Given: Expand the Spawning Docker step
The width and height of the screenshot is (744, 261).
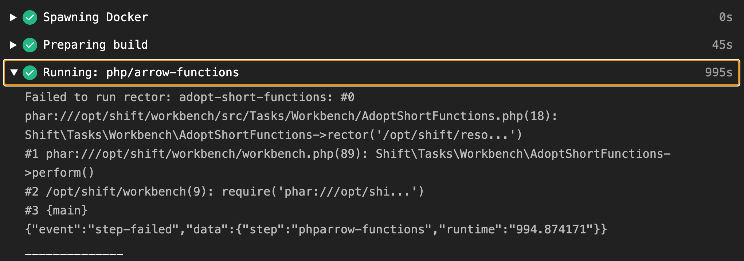Looking at the screenshot, I should point(13,17).
